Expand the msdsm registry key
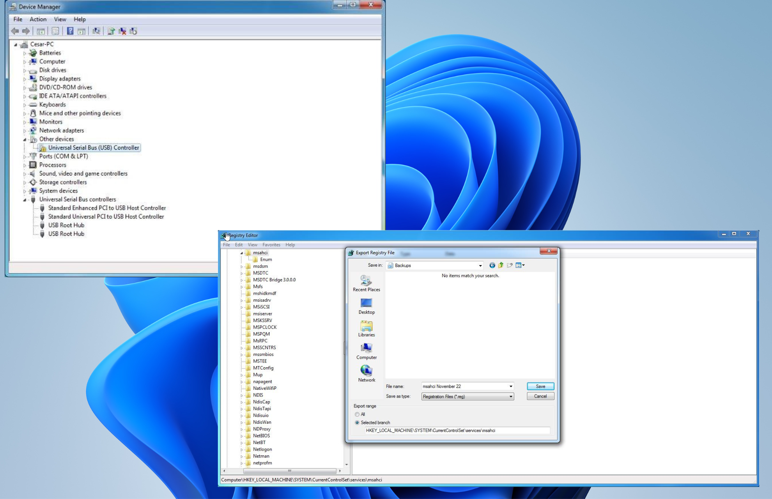This screenshot has width=772, height=499. pyautogui.click(x=242, y=267)
